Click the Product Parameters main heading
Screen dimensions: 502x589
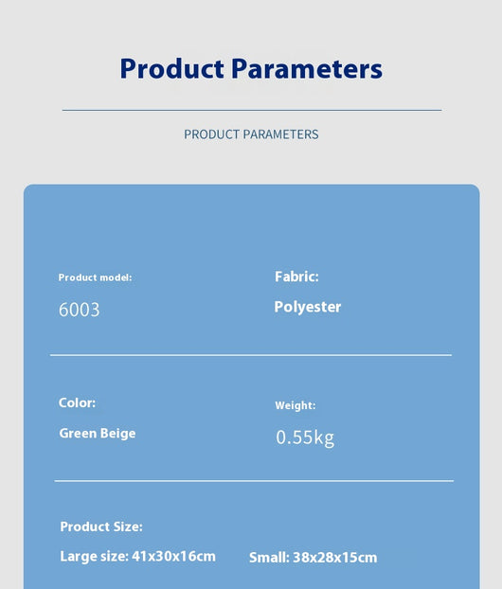tap(251, 69)
